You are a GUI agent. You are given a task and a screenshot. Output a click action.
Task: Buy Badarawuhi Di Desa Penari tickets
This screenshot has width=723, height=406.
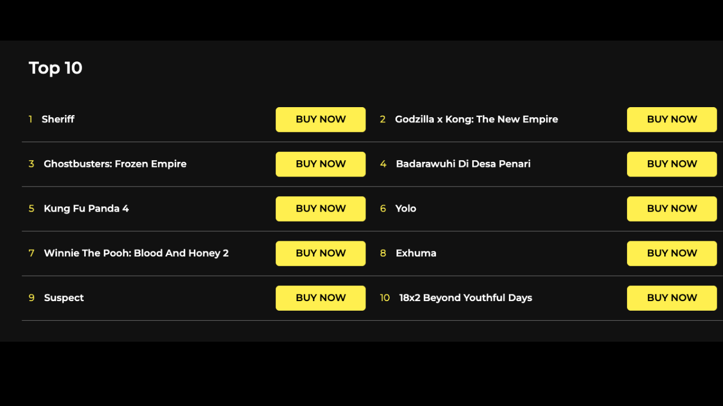[x=672, y=164]
